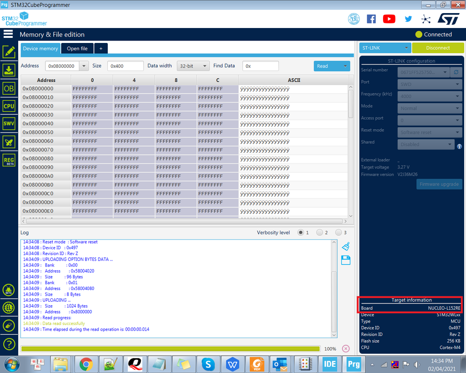Click the memory table vertical scrollbar

click(x=351, y=104)
